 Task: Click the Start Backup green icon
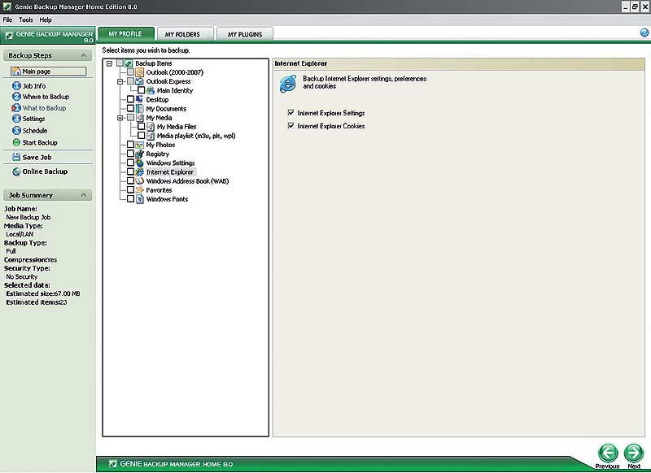(x=16, y=142)
